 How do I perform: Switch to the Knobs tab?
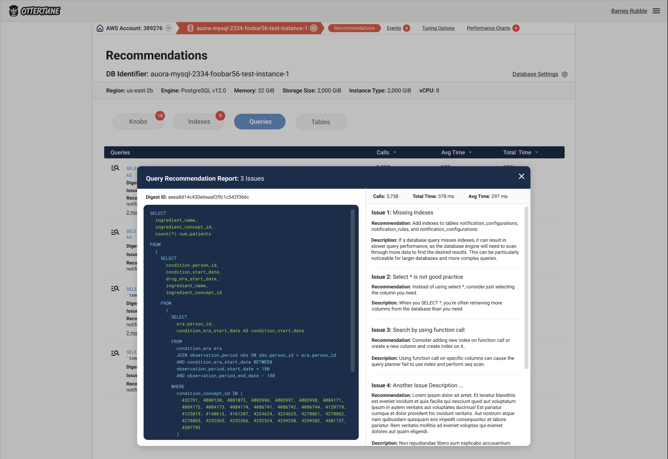coord(138,122)
